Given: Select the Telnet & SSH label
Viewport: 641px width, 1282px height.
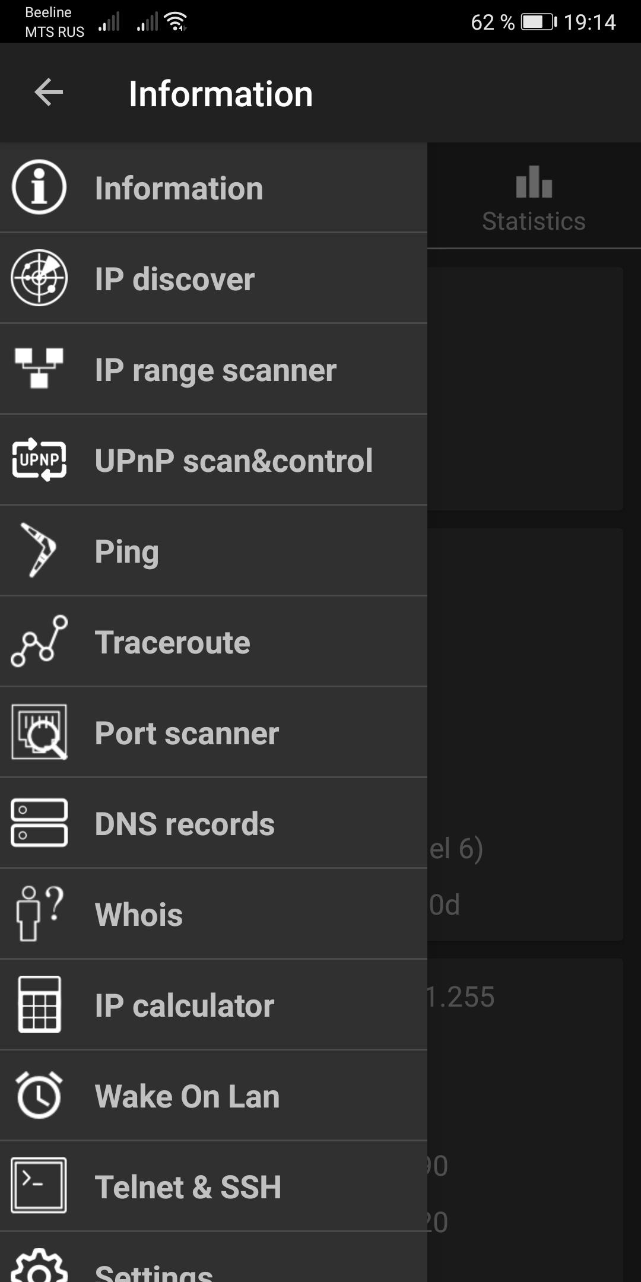Looking at the screenshot, I should [x=188, y=1187].
